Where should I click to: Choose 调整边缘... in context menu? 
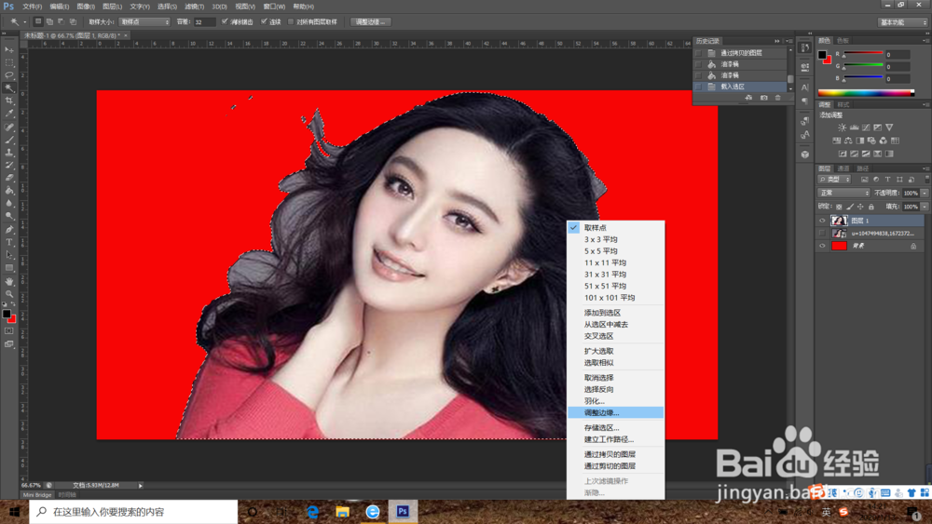coord(615,412)
